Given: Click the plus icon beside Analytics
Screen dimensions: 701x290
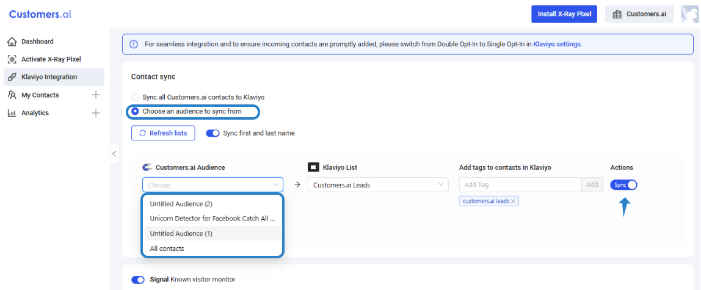Looking at the screenshot, I should 95,113.
